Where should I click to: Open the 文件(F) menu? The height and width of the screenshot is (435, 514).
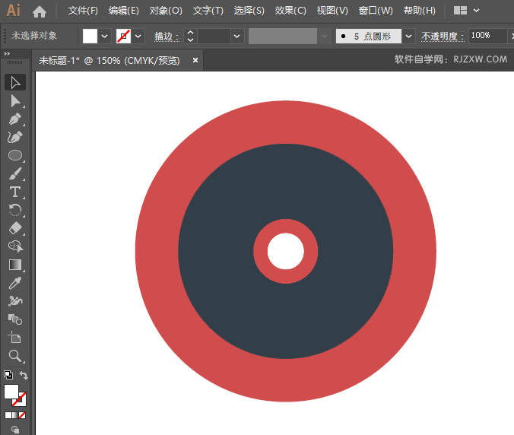point(83,11)
